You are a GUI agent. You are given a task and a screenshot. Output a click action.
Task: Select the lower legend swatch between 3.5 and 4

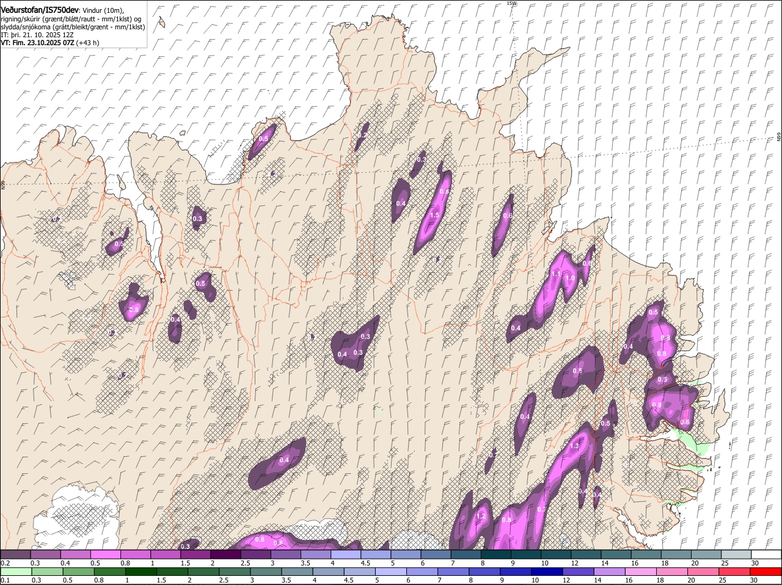[296, 572]
